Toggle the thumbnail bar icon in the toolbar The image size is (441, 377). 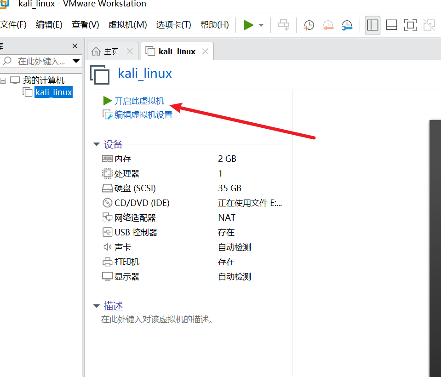391,25
